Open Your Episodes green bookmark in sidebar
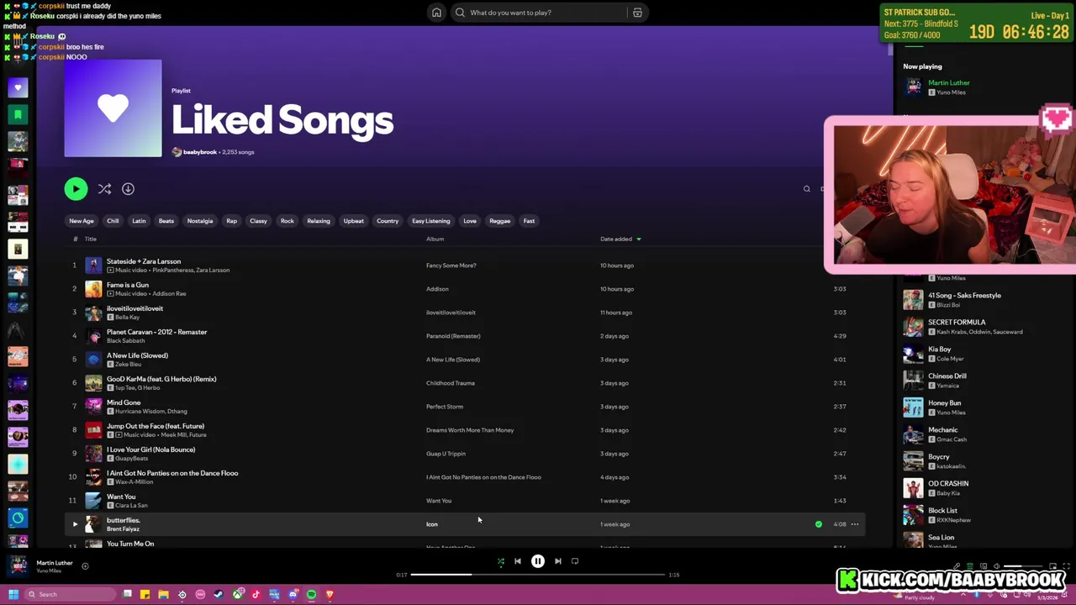Image resolution: width=1076 pixels, height=605 pixels. tap(18, 114)
